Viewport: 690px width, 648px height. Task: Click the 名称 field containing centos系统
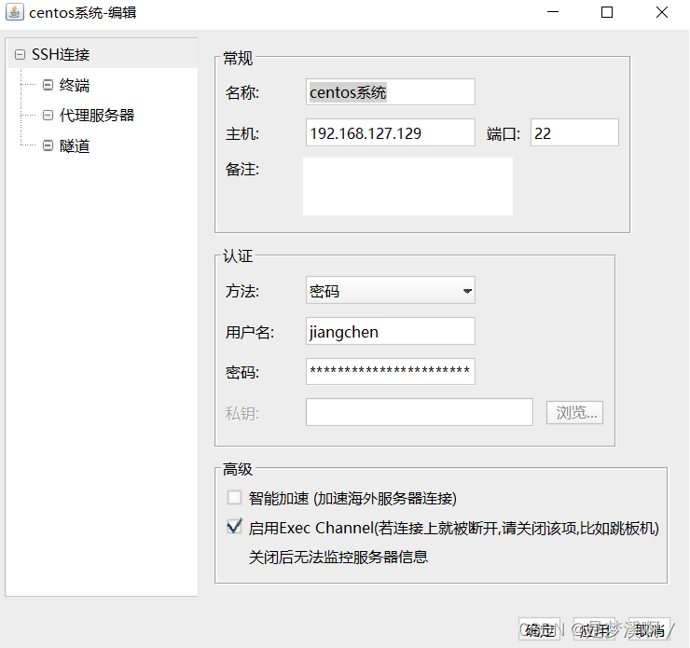(391, 92)
